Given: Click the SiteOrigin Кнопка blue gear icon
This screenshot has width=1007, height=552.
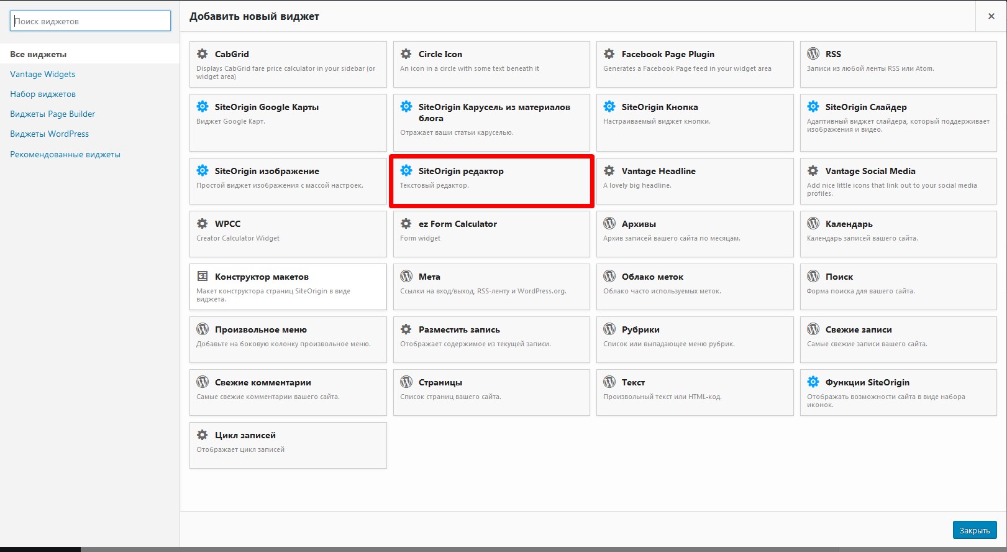Looking at the screenshot, I should [x=609, y=107].
